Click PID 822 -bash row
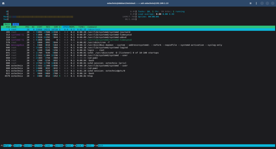 pos(138,74)
